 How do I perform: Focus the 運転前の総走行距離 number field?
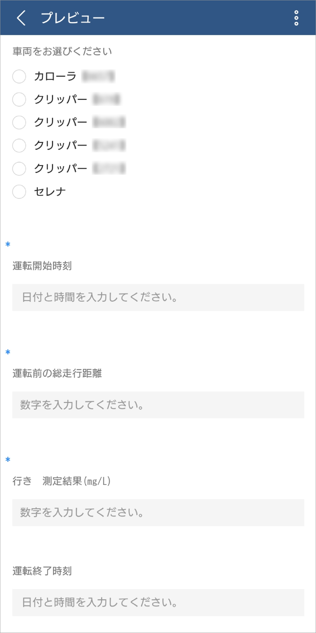tap(158, 405)
